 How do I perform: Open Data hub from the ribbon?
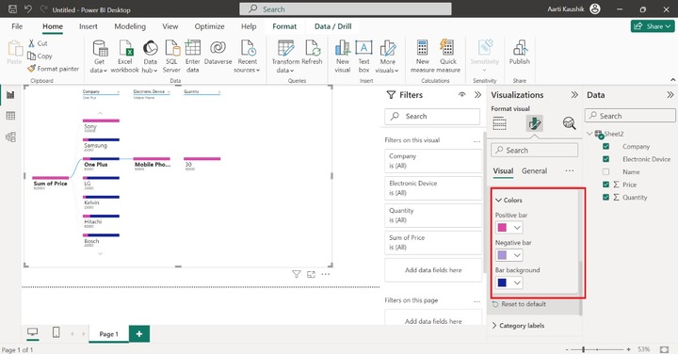point(150,56)
